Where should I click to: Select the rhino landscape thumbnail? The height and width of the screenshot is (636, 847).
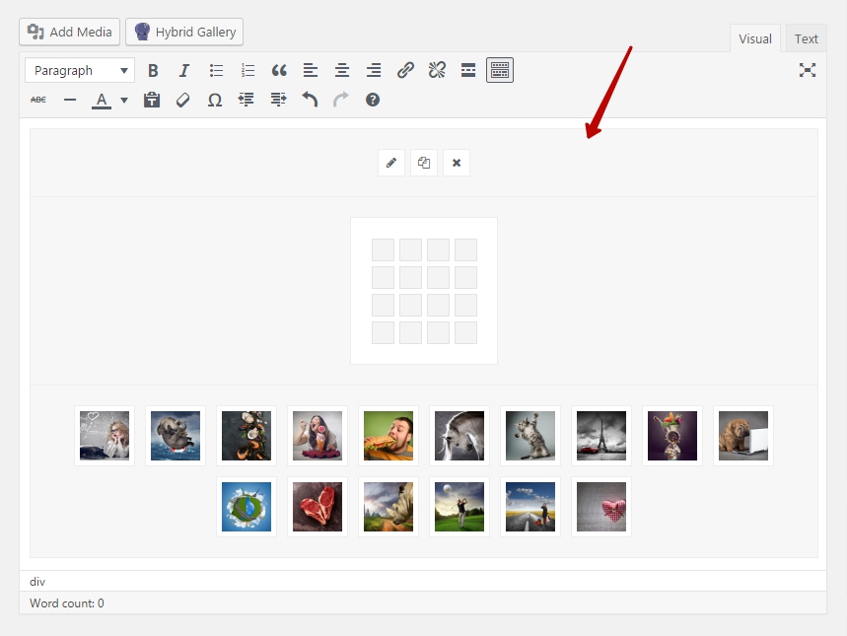click(388, 507)
